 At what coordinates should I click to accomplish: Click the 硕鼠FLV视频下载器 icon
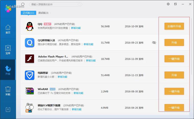point(30,108)
